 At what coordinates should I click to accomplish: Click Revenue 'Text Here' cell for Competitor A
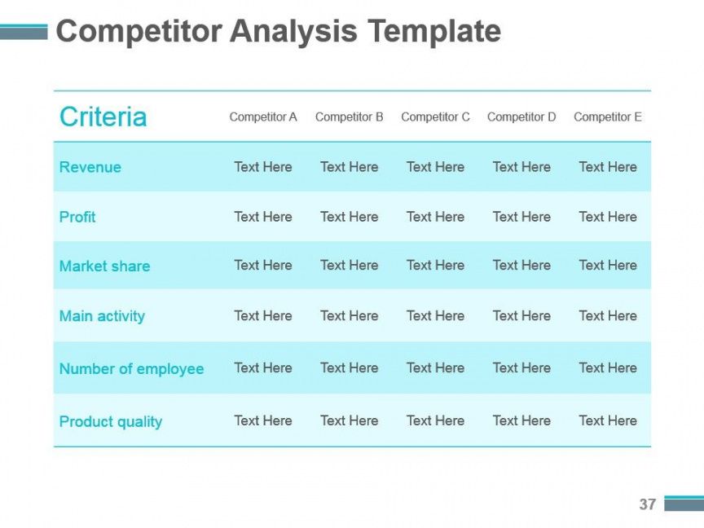[263, 167]
